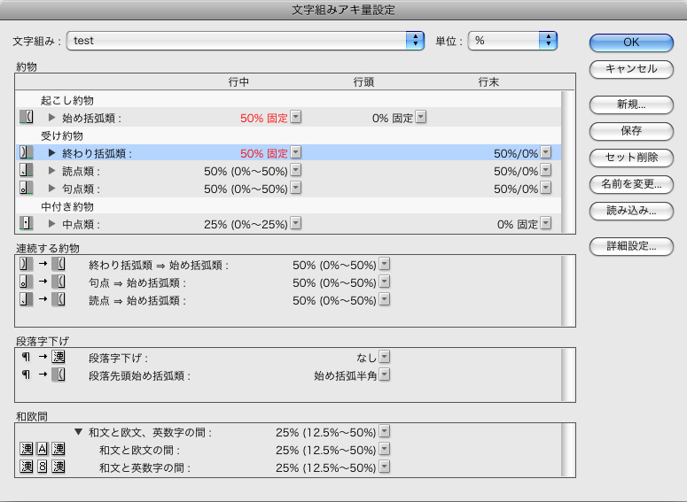Screen dimensions: 687x502
Task: Click the 起こし約物 group heading
Action: click(x=67, y=100)
